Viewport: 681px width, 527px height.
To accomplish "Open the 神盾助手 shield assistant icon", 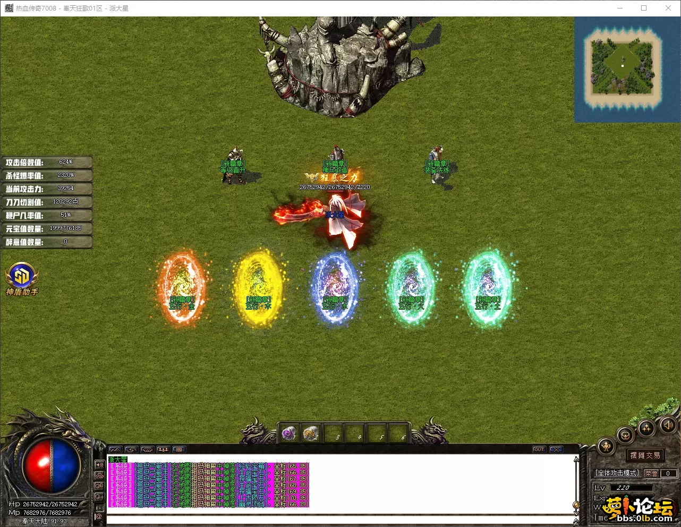I will click(22, 277).
